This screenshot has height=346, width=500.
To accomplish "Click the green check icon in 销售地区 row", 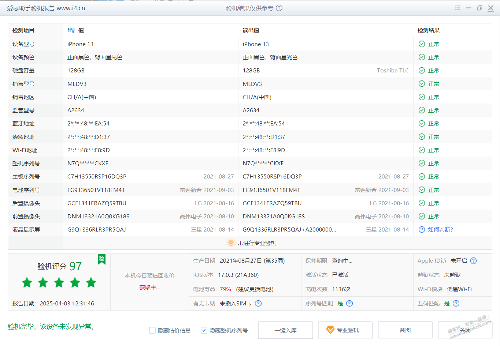I will [422, 97].
